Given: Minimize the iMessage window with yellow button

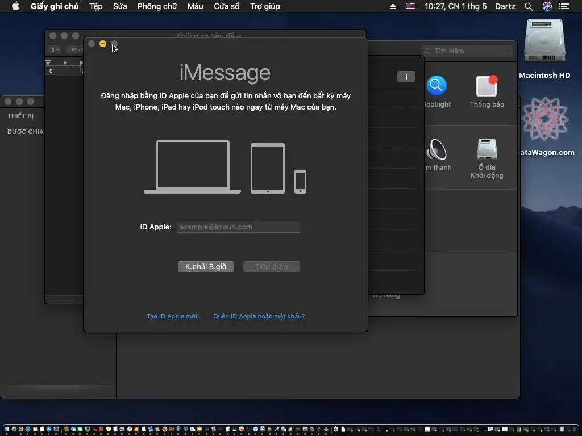Looking at the screenshot, I should [x=103, y=44].
